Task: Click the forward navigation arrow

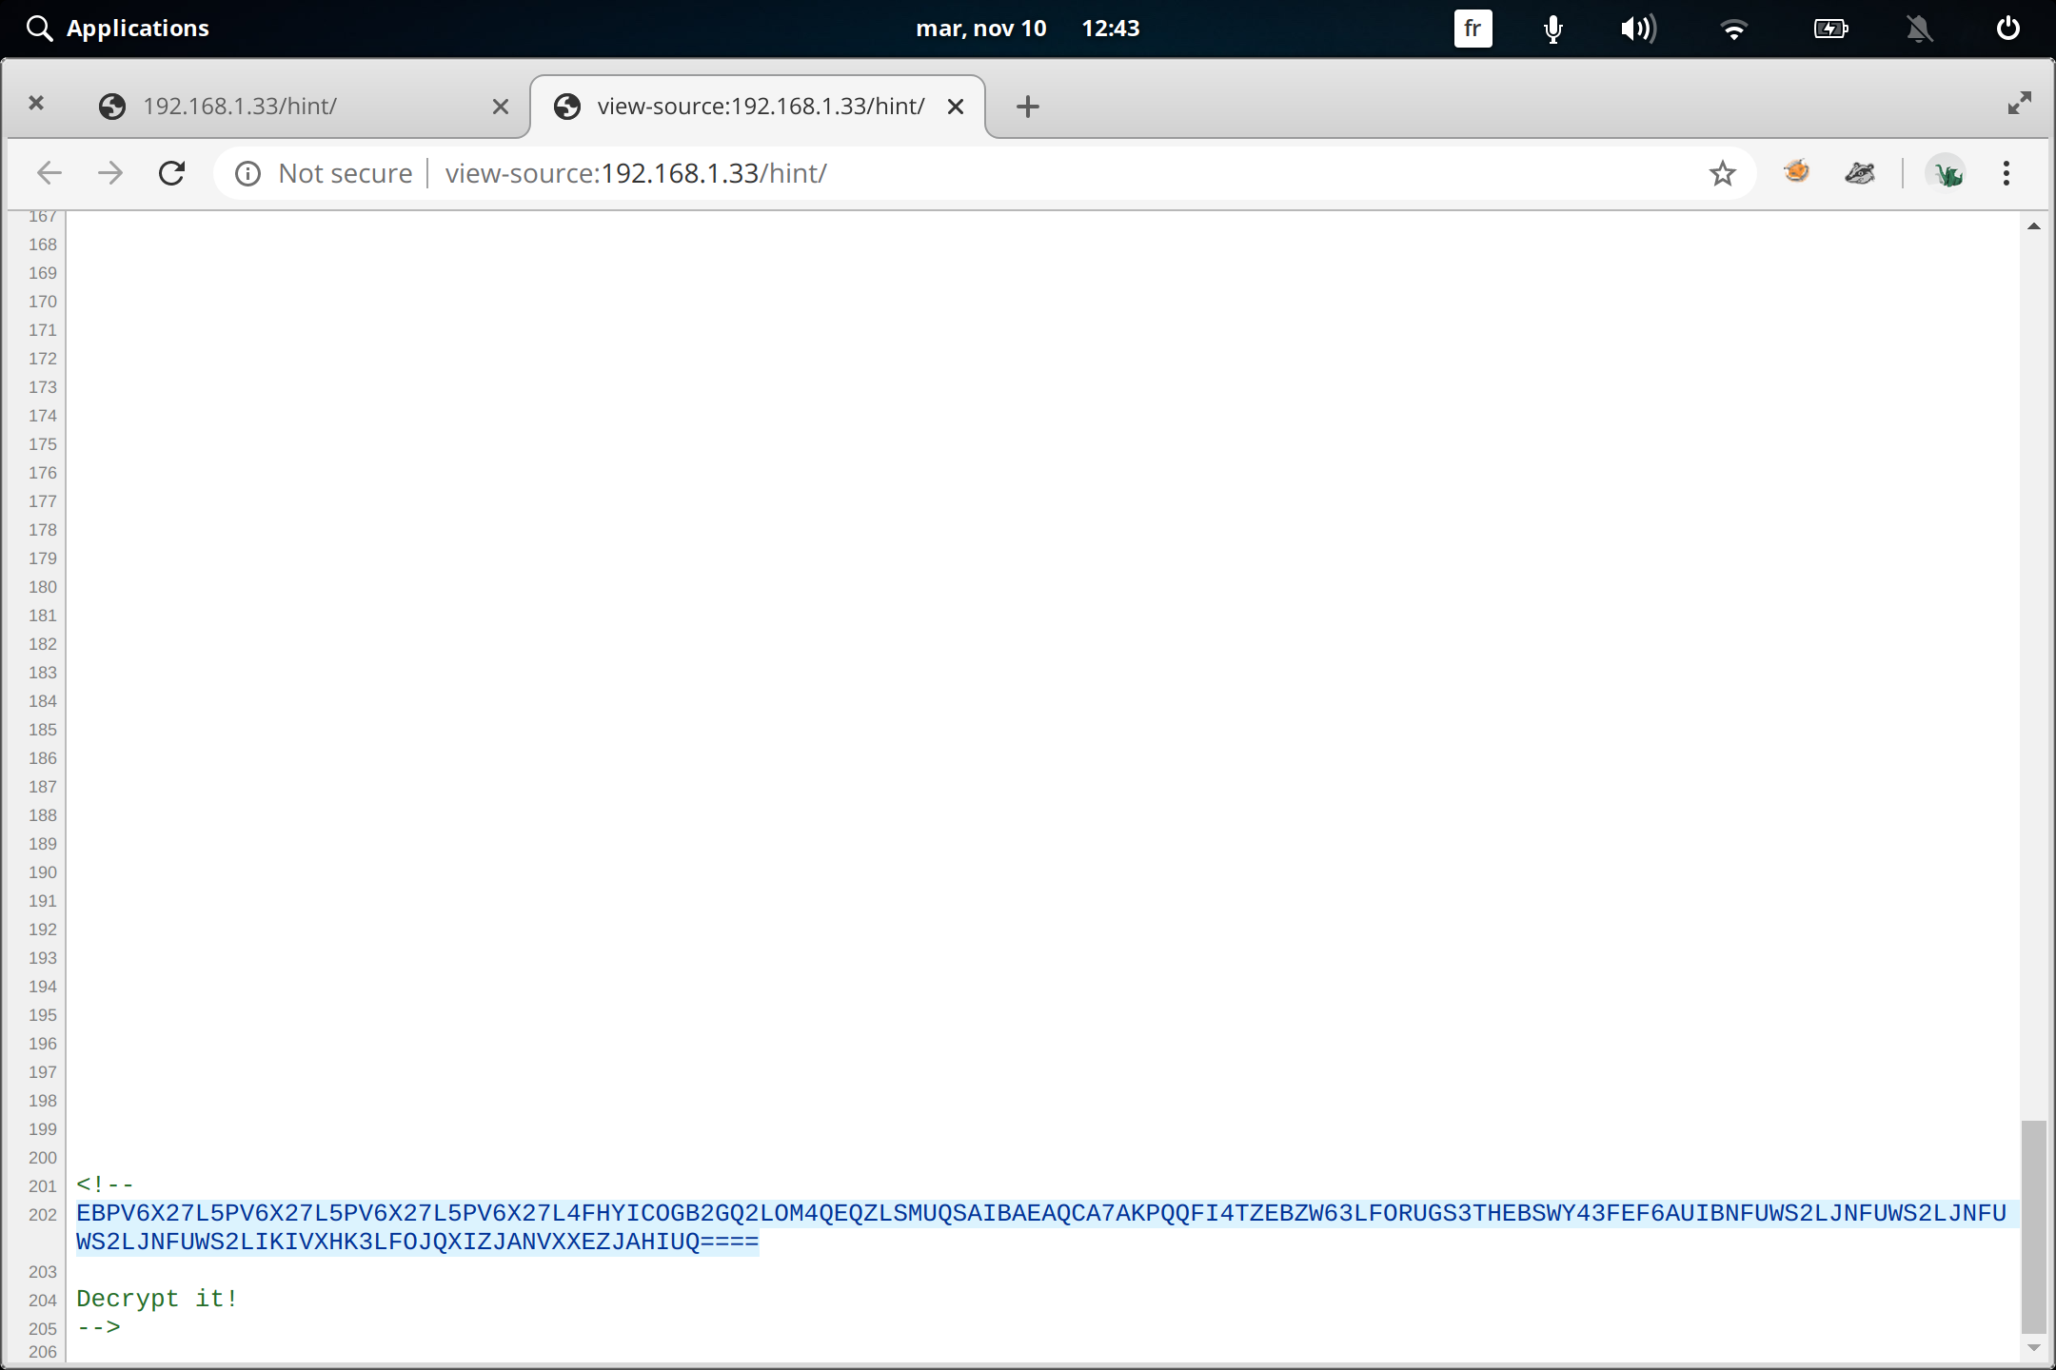Action: coord(110,172)
